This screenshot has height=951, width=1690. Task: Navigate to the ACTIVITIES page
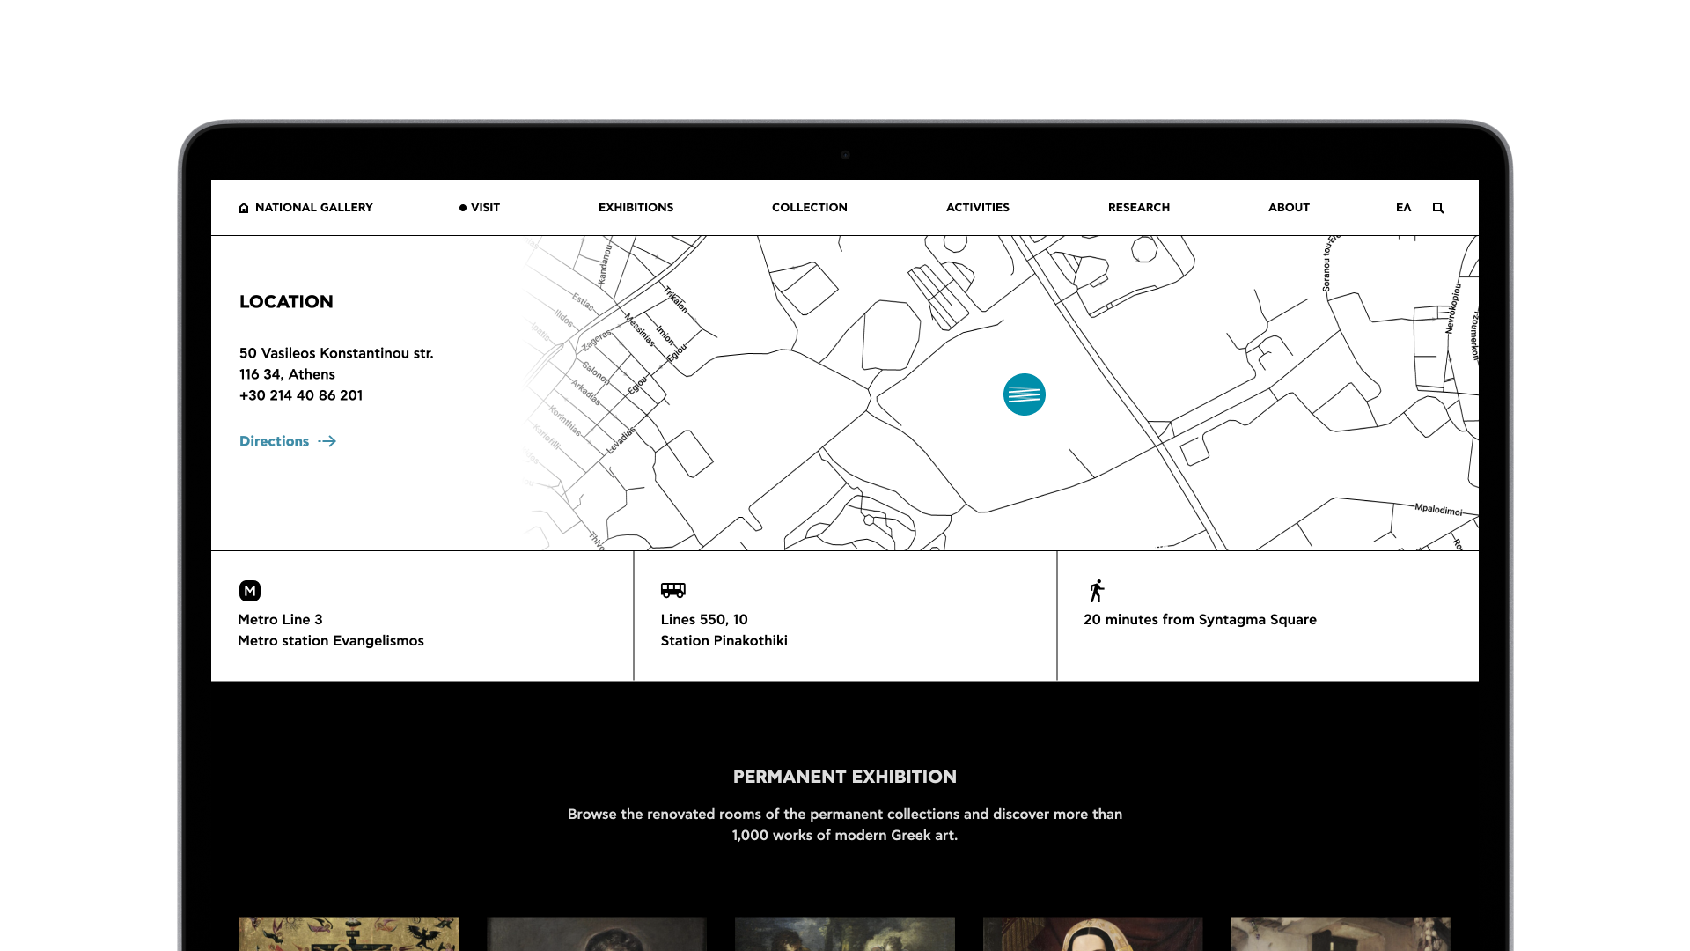[x=977, y=208]
